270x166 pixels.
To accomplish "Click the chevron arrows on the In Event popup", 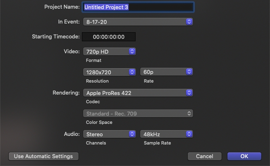I will click(189, 21).
